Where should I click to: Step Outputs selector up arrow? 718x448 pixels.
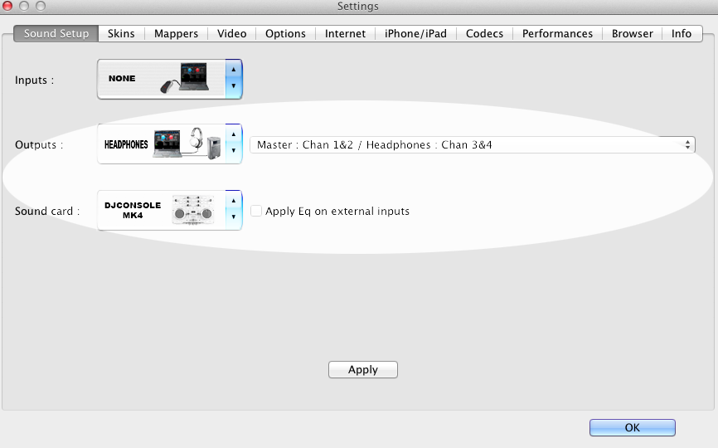pyautogui.click(x=234, y=135)
